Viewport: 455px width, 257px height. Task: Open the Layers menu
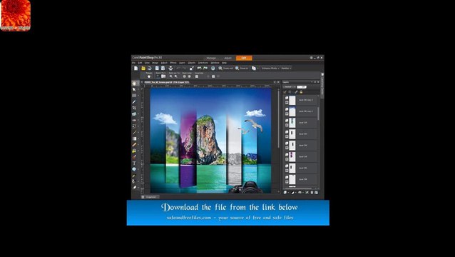[183, 63]
